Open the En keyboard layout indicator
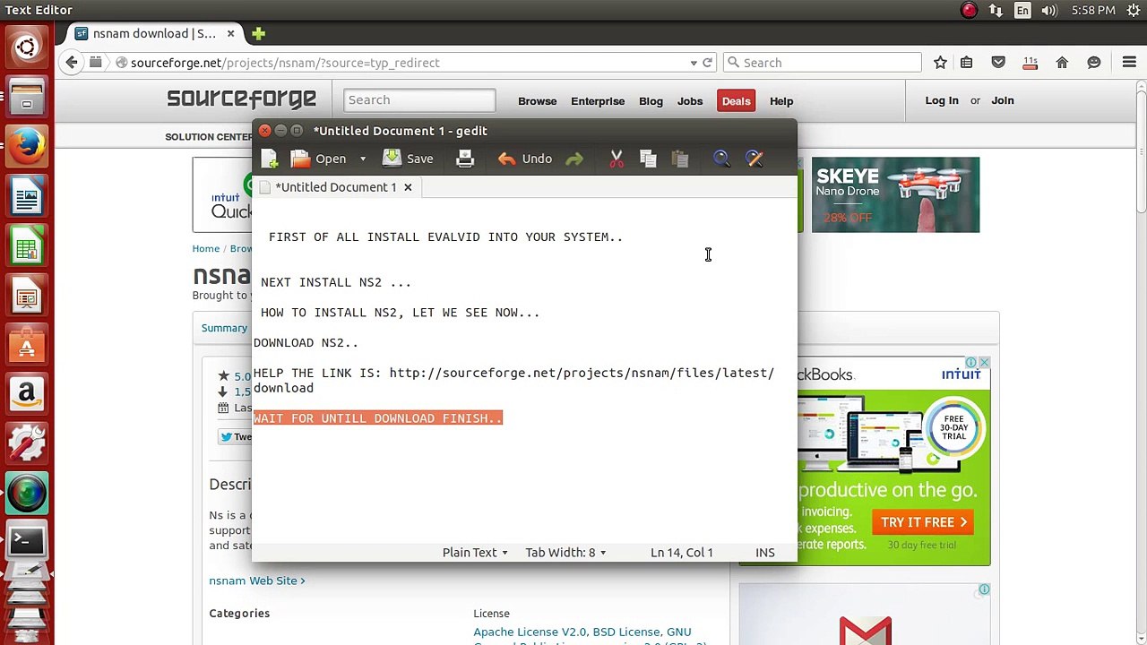The image size is (1147, 645). 1022,10
